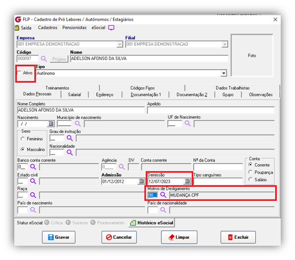The image size is (295, 260).
Task: Click the Crítica eSocial status indicator
Action: coord(47,223)
